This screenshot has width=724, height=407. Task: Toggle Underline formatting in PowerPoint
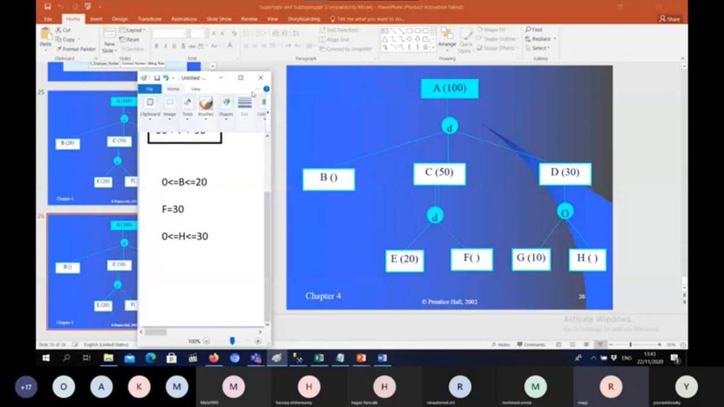[x=174, y=46]
